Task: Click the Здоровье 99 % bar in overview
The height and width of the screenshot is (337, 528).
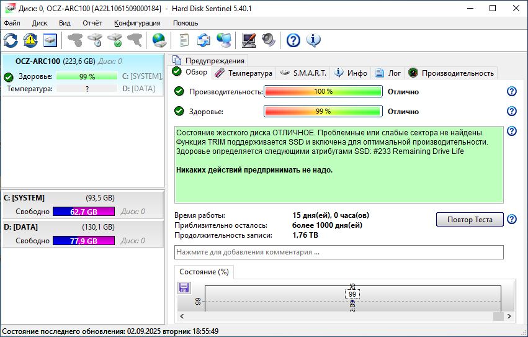Action: (x=323, y=111)
